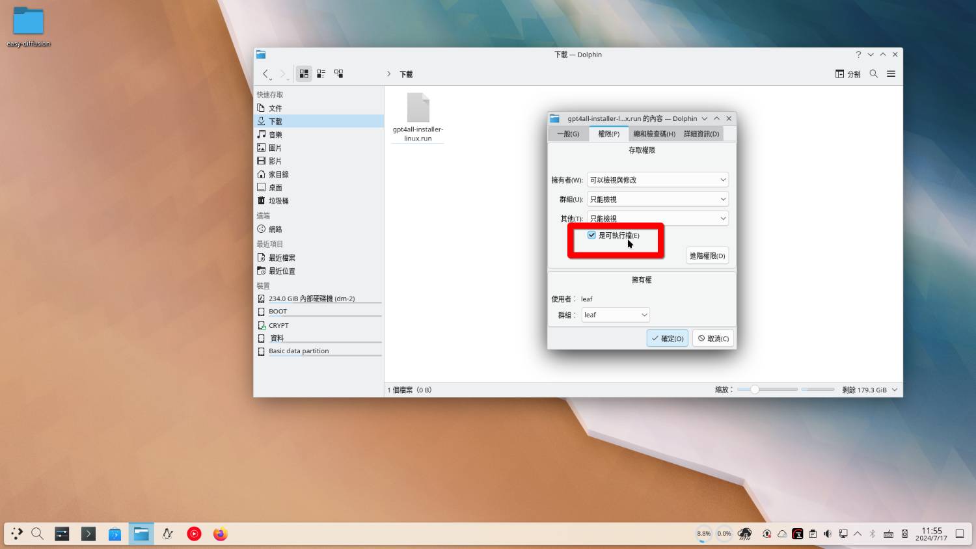Screen dimensions: 976x549
Task: Click the 進階權限(D) button
Action: 707,256
